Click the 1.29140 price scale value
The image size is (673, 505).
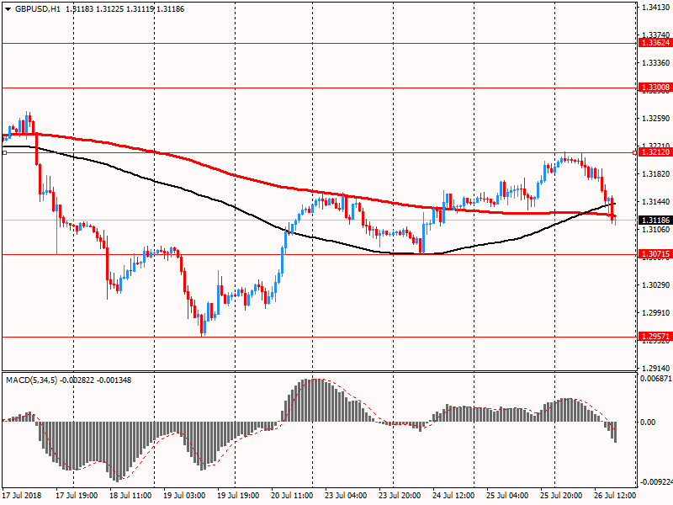(656, 368)
